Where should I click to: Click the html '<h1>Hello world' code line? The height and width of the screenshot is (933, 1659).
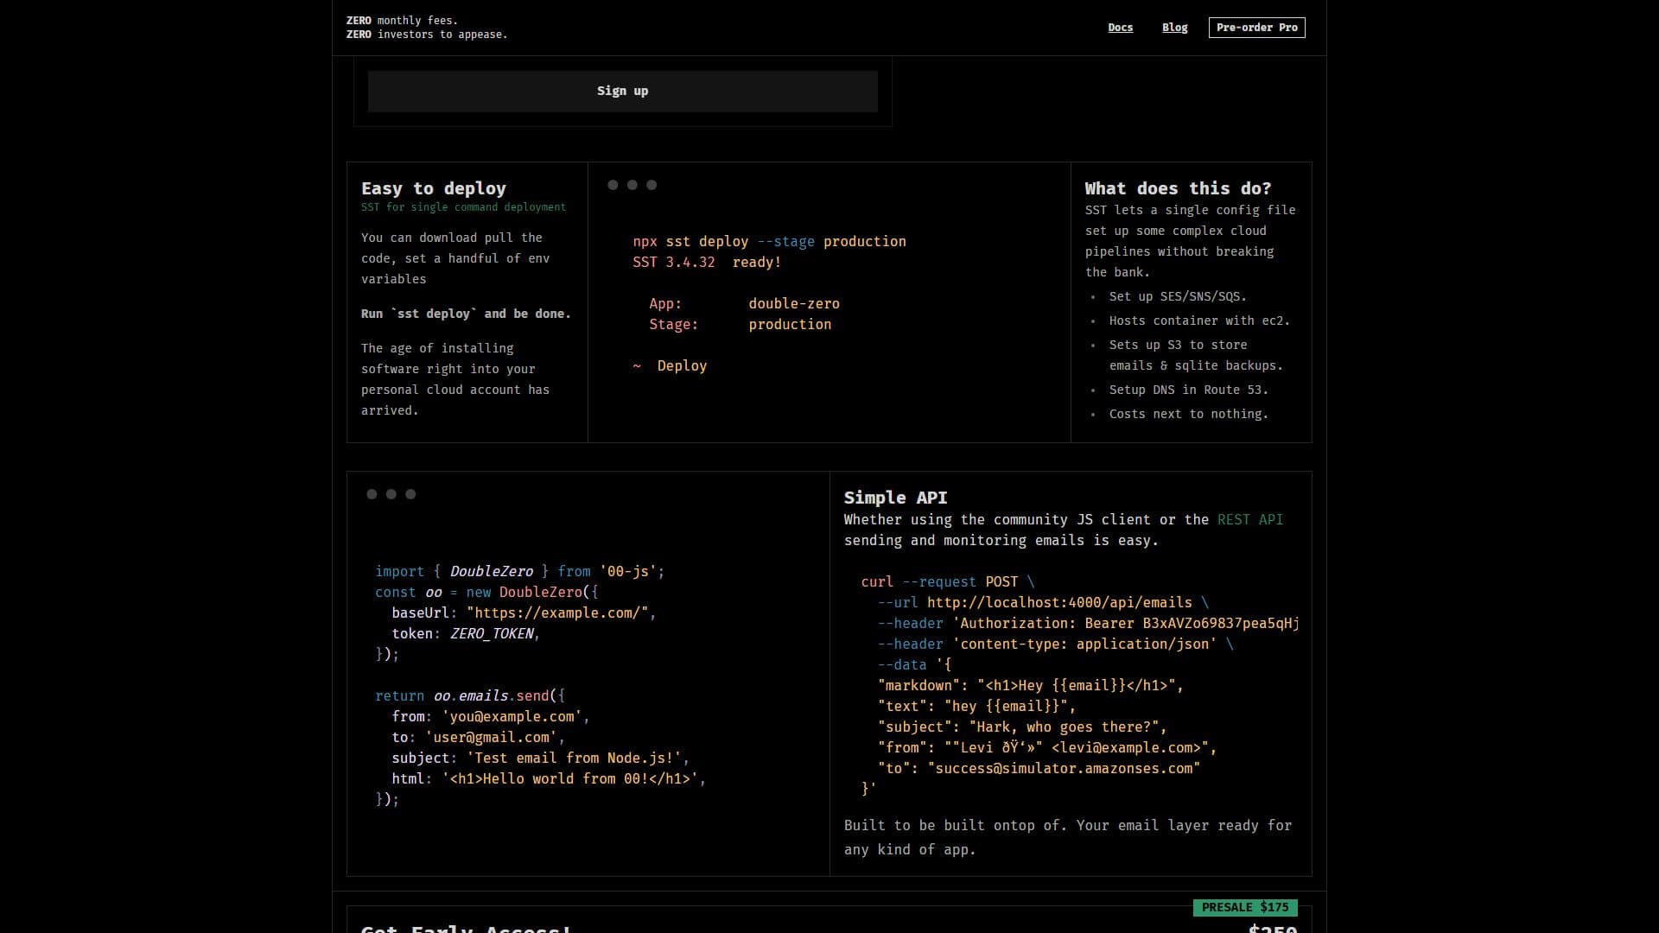(549, 779)
